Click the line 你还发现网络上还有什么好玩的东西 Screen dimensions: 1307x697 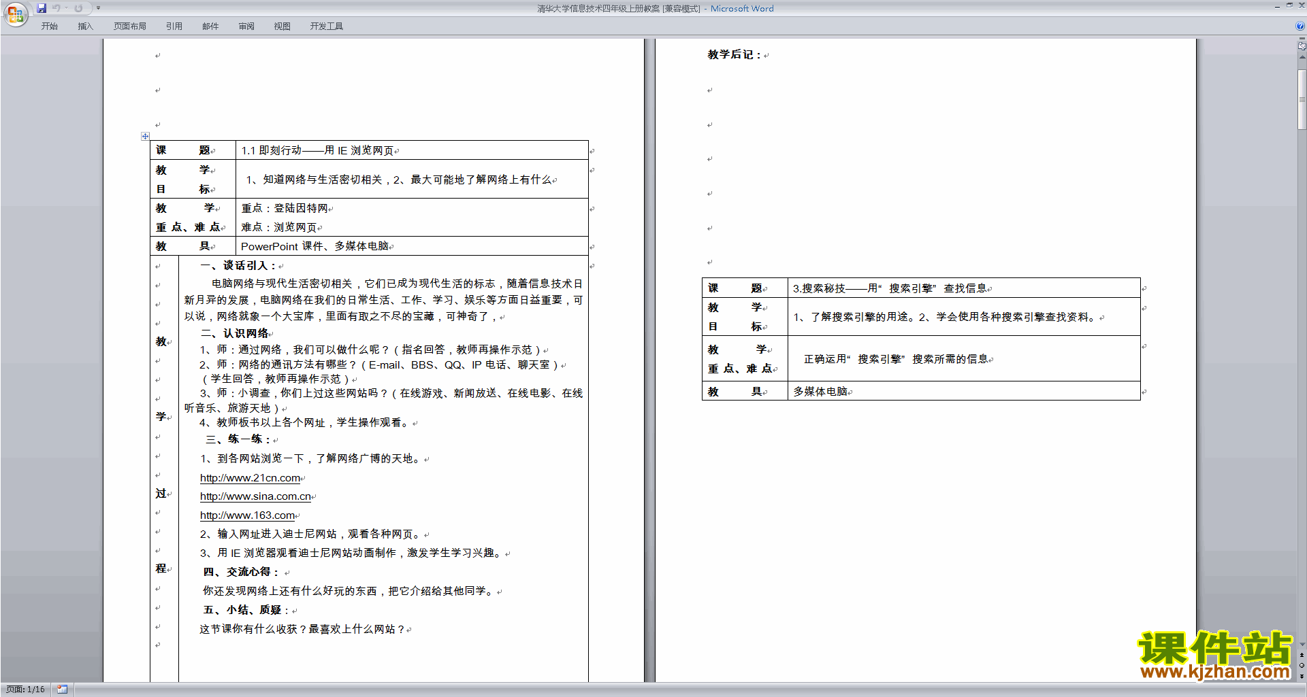[350, 591]
